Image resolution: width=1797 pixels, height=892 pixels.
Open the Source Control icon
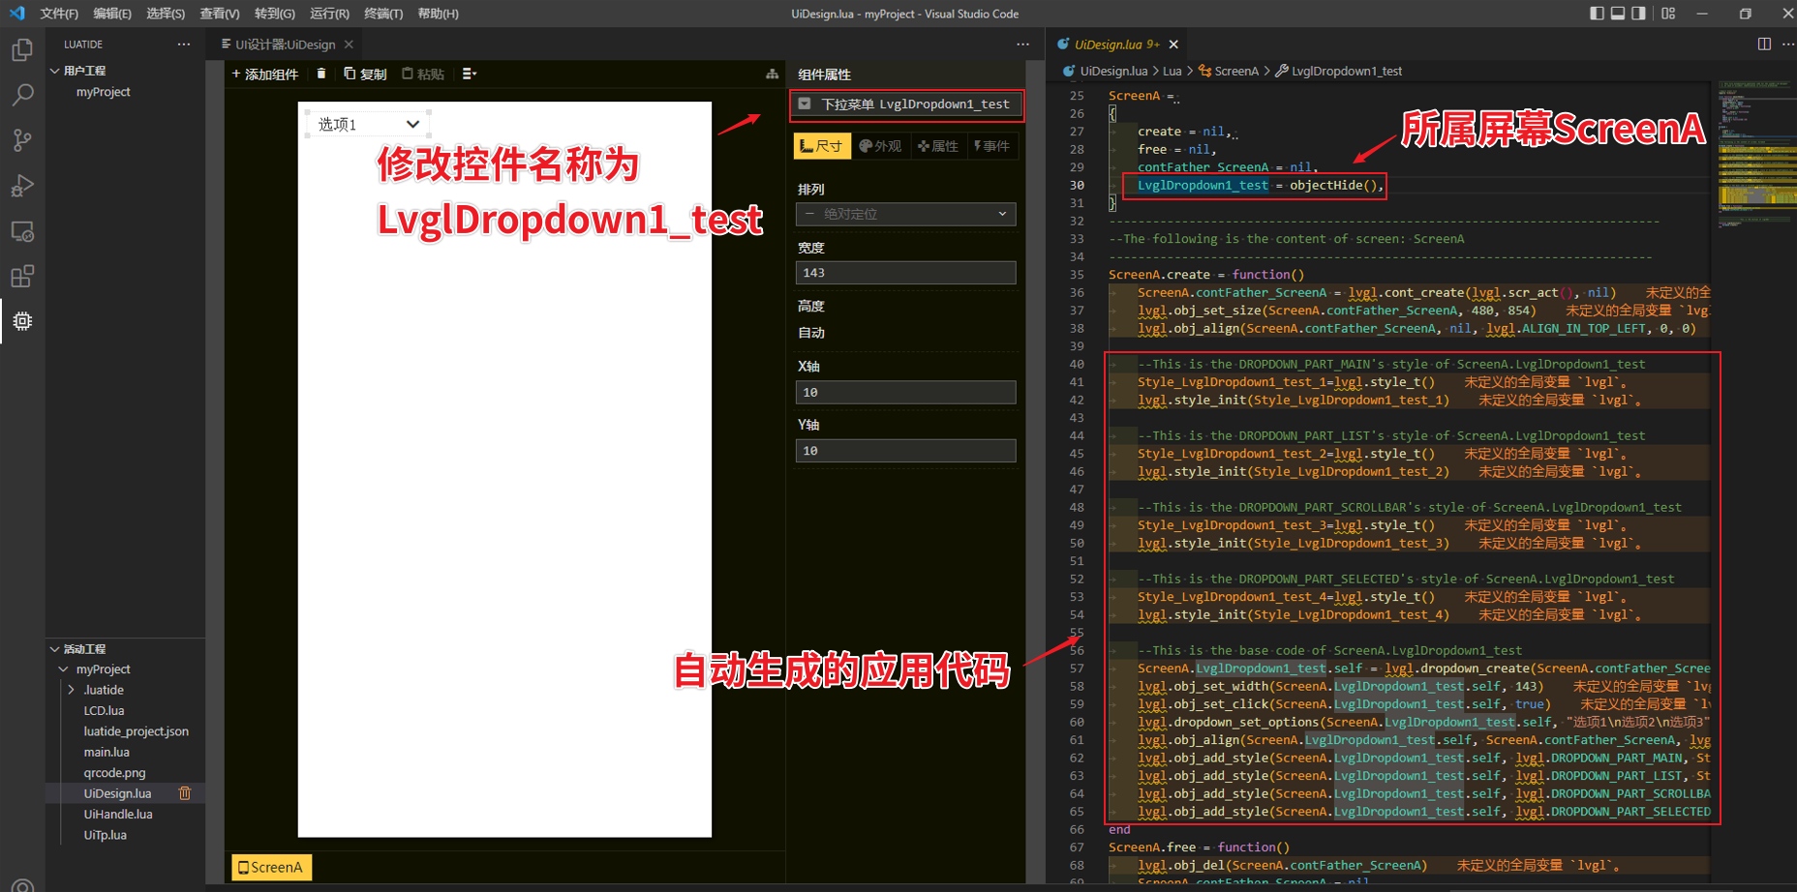[21, 140]
